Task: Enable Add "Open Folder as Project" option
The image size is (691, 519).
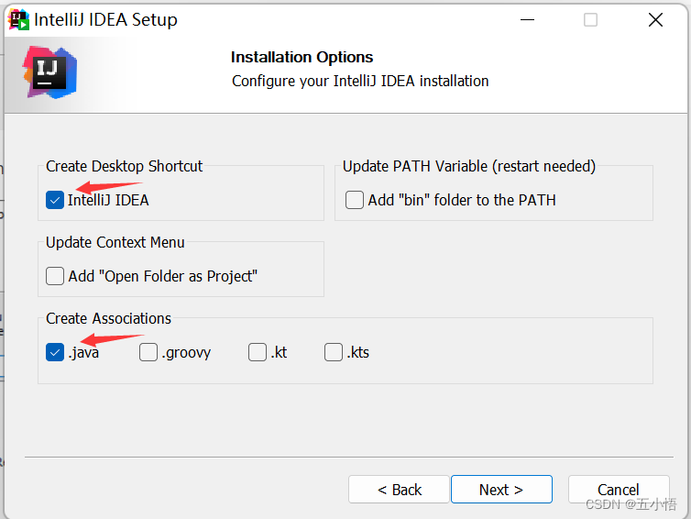Action: click(x=55, y=276)
